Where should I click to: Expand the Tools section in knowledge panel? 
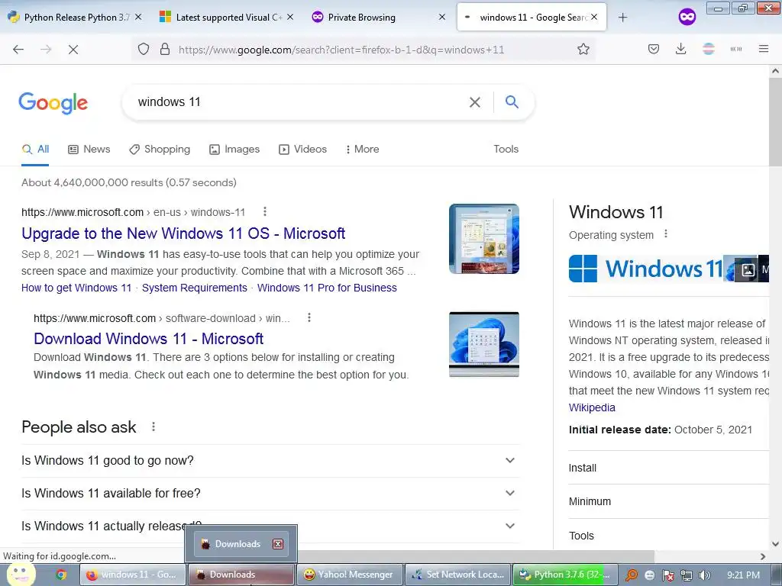pos(668,536)
